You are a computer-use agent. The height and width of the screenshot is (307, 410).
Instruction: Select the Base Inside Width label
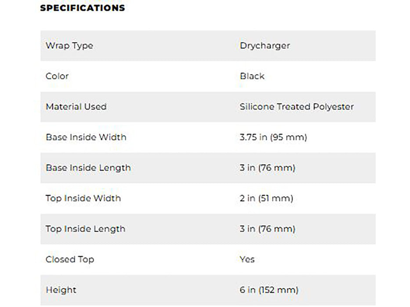point(86,137)
